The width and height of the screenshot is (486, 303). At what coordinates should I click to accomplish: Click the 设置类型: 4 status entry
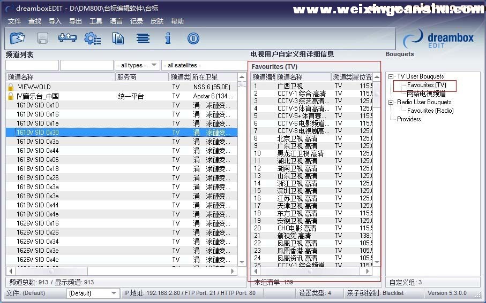pyautogui.click(x=315, y=293)
